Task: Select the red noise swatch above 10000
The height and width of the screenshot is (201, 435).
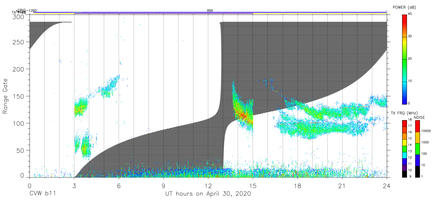Action: pos(417,126)
